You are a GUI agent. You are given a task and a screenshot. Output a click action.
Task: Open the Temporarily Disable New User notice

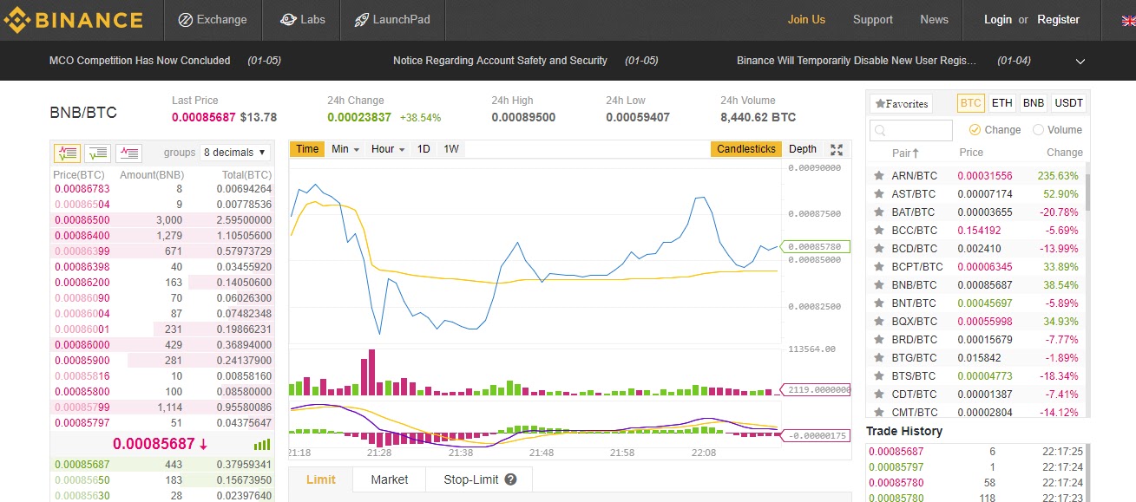[857, 61]
